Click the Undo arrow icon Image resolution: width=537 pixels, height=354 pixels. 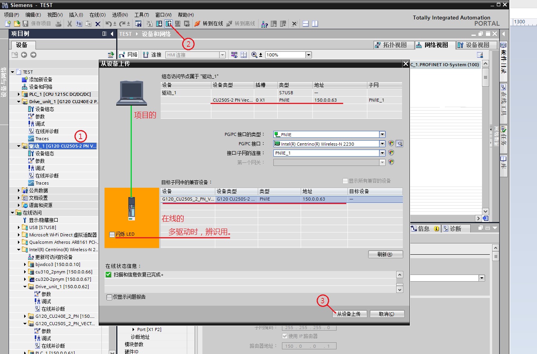pos(109,24)
